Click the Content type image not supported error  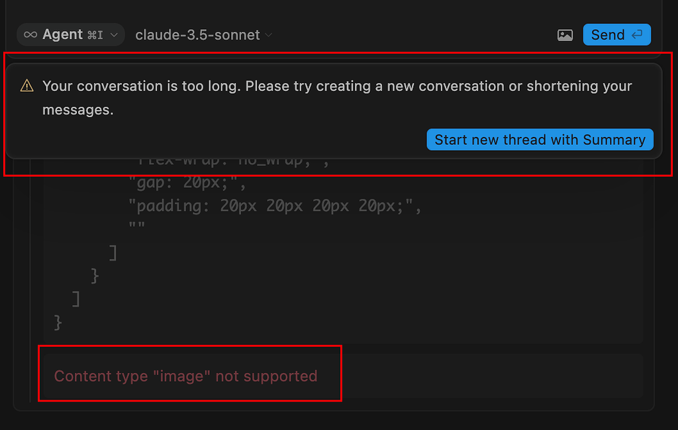click(184, 376)
